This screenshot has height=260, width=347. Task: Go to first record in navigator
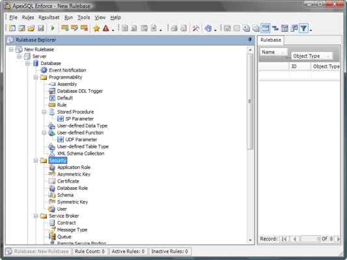point(285,239)
